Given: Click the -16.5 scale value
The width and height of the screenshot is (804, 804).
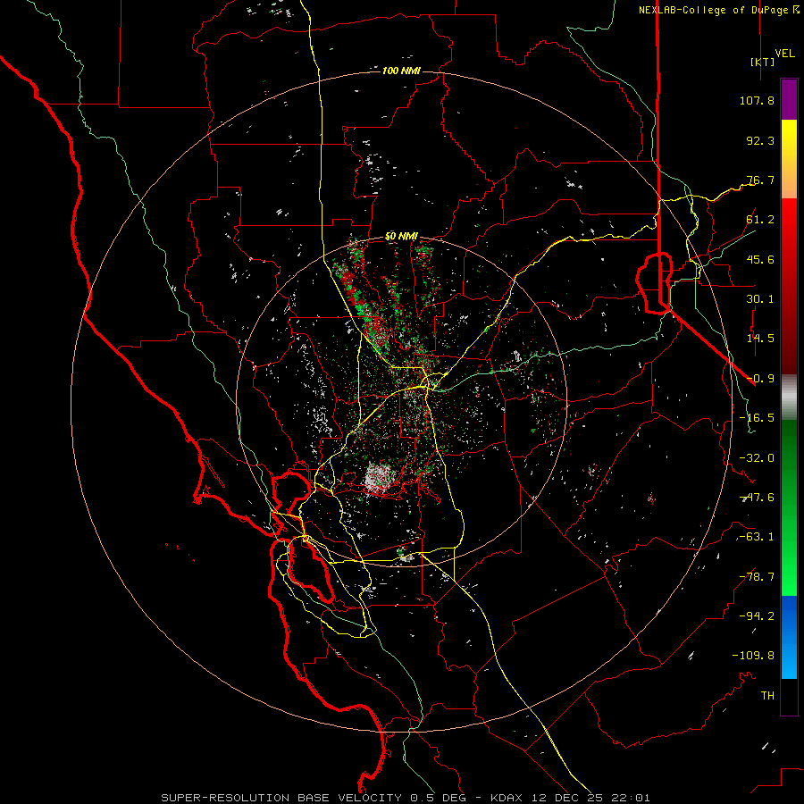Looking at the screenshot, I should 757,418.
